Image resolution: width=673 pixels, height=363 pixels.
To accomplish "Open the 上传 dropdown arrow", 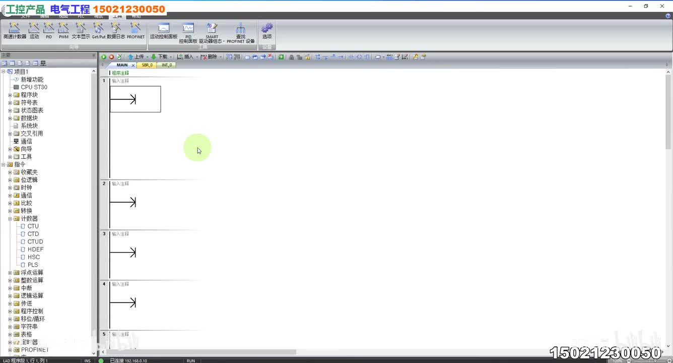I will point(147,57).
